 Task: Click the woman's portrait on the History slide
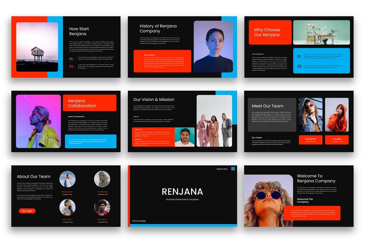[x=213, y=47]
